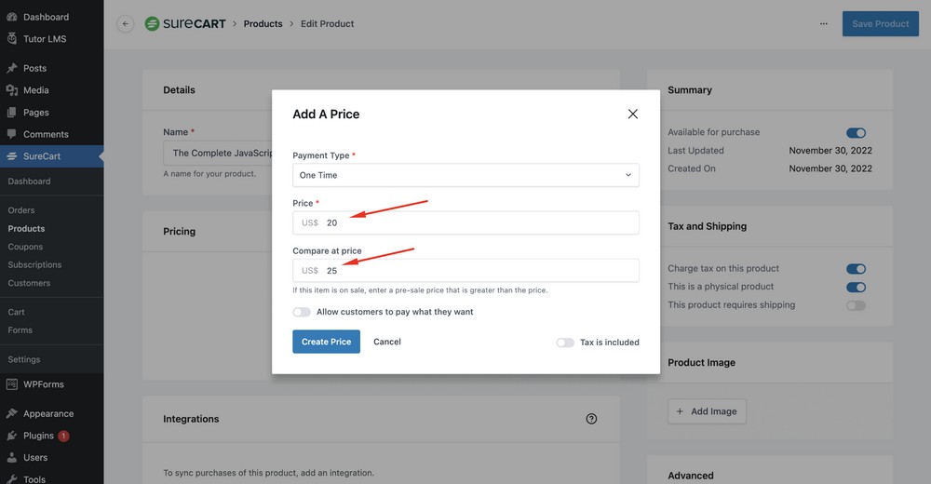Enable This product requires shipping
Image resolution: width=931 pixels, height=484 pixels.
[856, 305]
